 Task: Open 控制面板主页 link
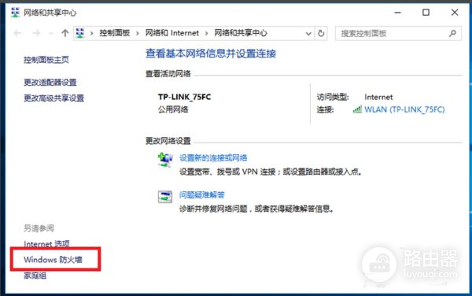46,60
